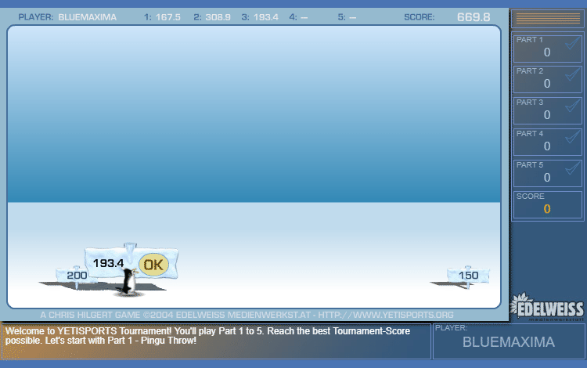Click the BLUEMAXIMA player name field at bottom
Viewport: 587px width, 368px height.
coord(509,341)
